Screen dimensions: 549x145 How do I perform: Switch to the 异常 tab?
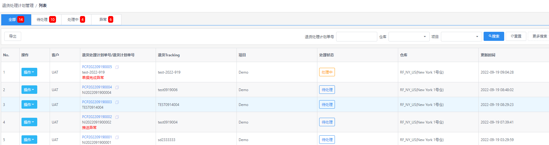pos(106,19)
